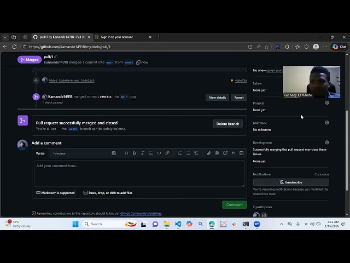Attach files using the paperclip icon
Viewport: 350px width, 263px height.
[208, 153]
